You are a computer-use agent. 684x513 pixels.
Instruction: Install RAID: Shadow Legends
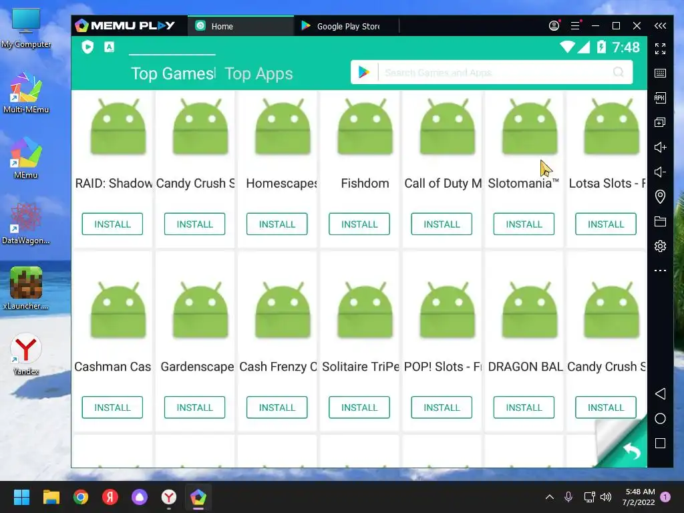[112, 224]
